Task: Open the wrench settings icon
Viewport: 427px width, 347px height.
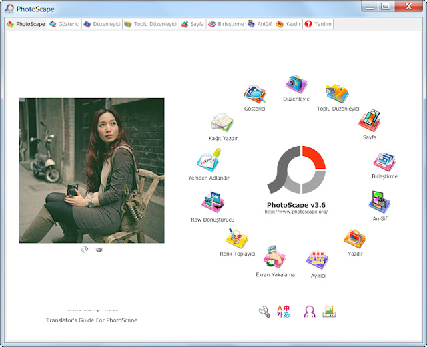Action: tap(264, 312)
